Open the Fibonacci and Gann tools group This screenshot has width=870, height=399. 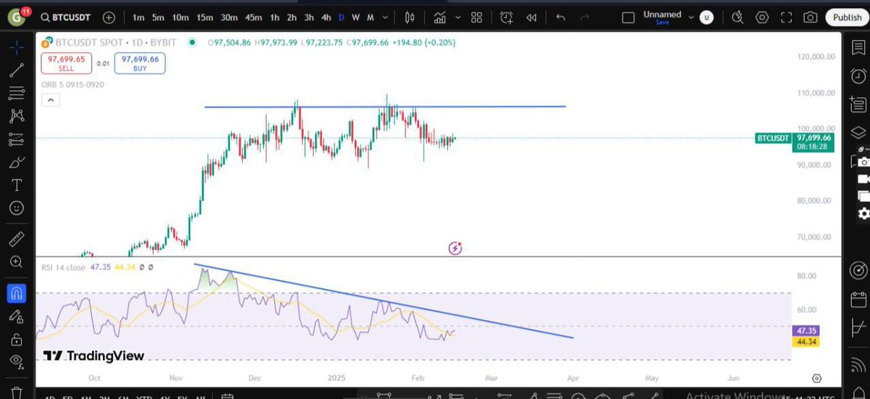(x=17, y=93)
